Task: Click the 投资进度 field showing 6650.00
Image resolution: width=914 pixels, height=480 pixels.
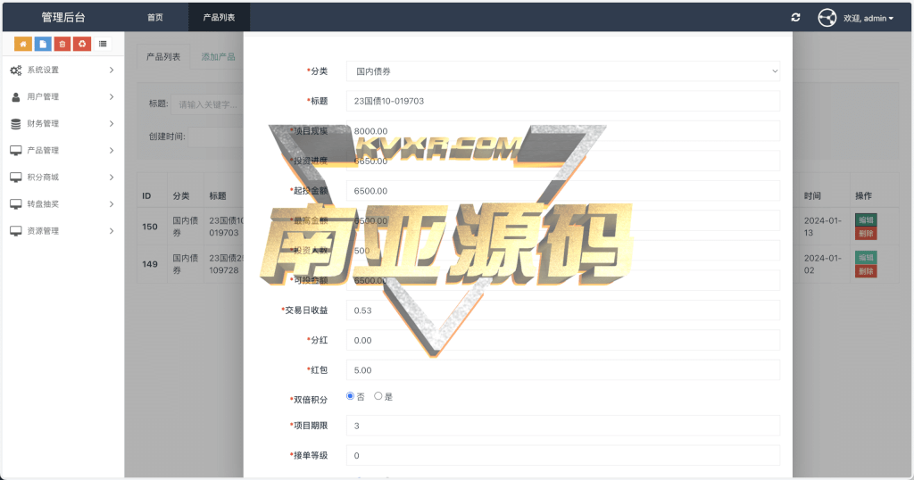Action: click(x=563, y=161)
